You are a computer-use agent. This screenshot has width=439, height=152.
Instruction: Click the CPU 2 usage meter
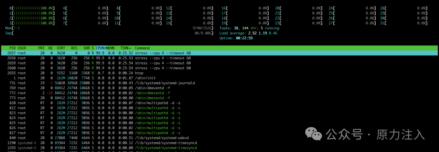(x=32, y=18)
